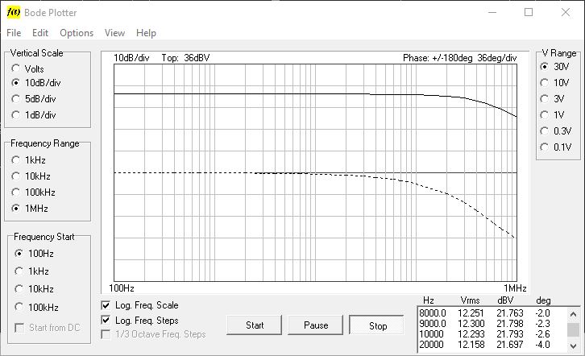Click the Bode Plotter f(t) app icon

(x=14, y=12)
